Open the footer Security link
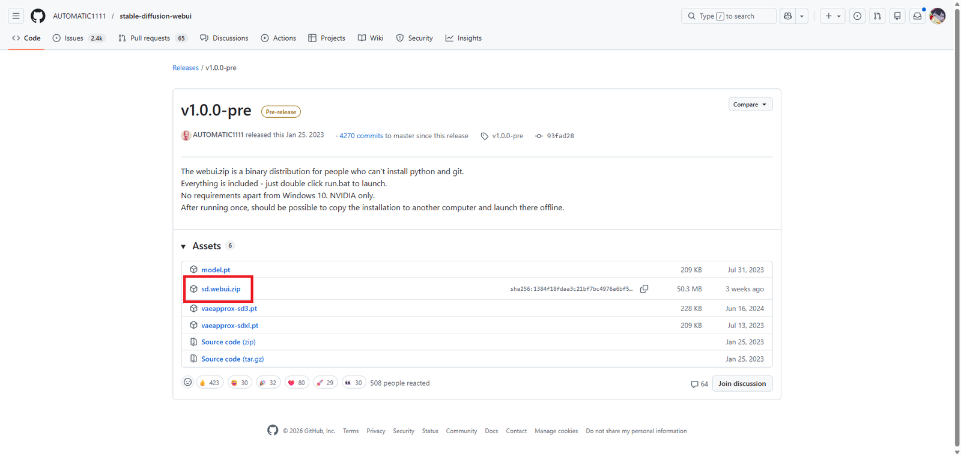This screenshot has width=961, height=456. click(x=404, y=431)
